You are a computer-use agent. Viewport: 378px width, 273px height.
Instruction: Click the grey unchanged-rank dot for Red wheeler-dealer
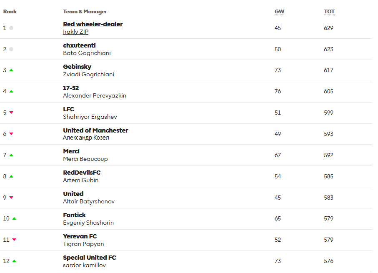(11, 28)
